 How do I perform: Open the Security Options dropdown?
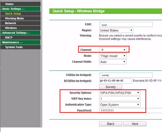click(120, 93)
